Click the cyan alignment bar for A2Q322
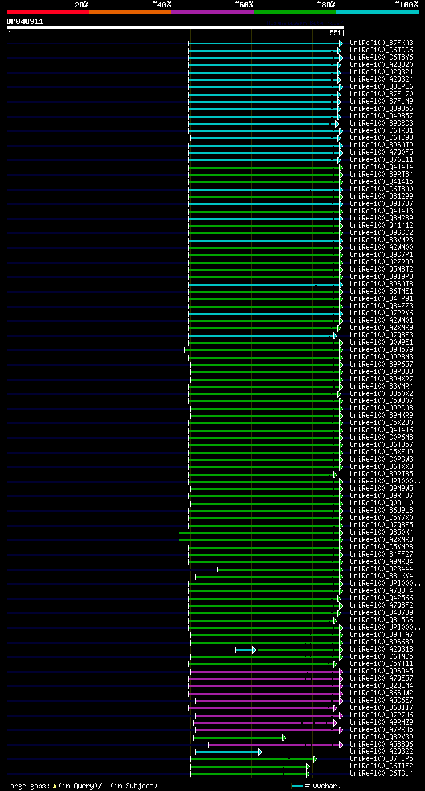This screenshot has width=425, height=791. pos(229,752)
